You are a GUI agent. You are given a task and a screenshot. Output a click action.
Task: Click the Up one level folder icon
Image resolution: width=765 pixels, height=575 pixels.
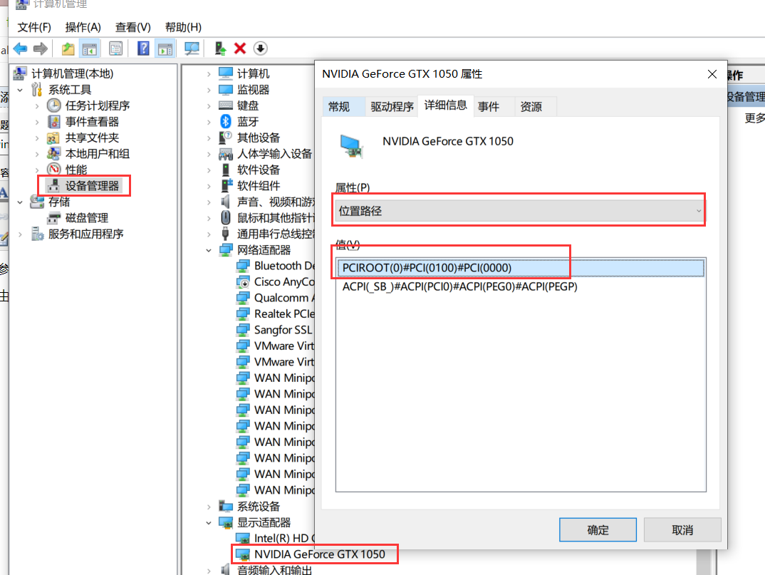point(68,48)
